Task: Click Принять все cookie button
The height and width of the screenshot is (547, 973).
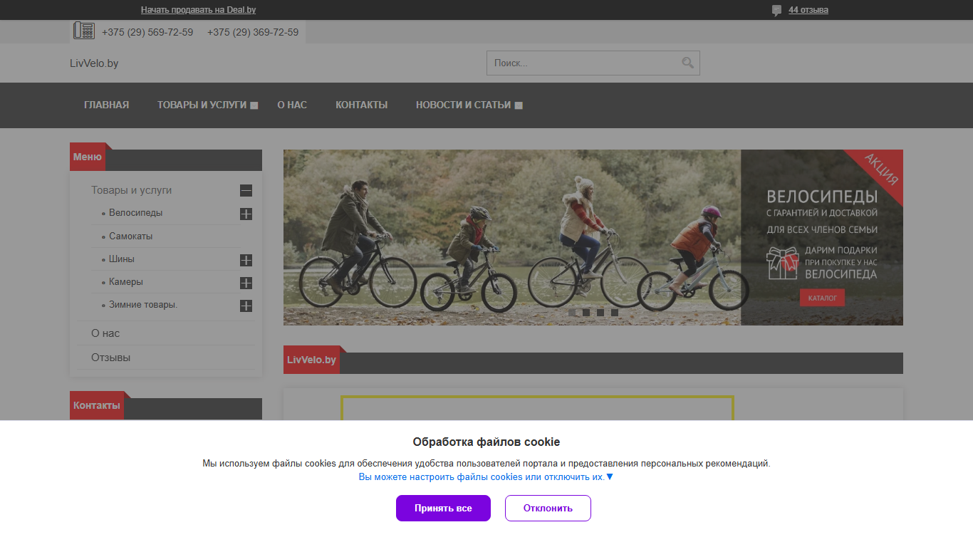Action: (x=443, y=508)
